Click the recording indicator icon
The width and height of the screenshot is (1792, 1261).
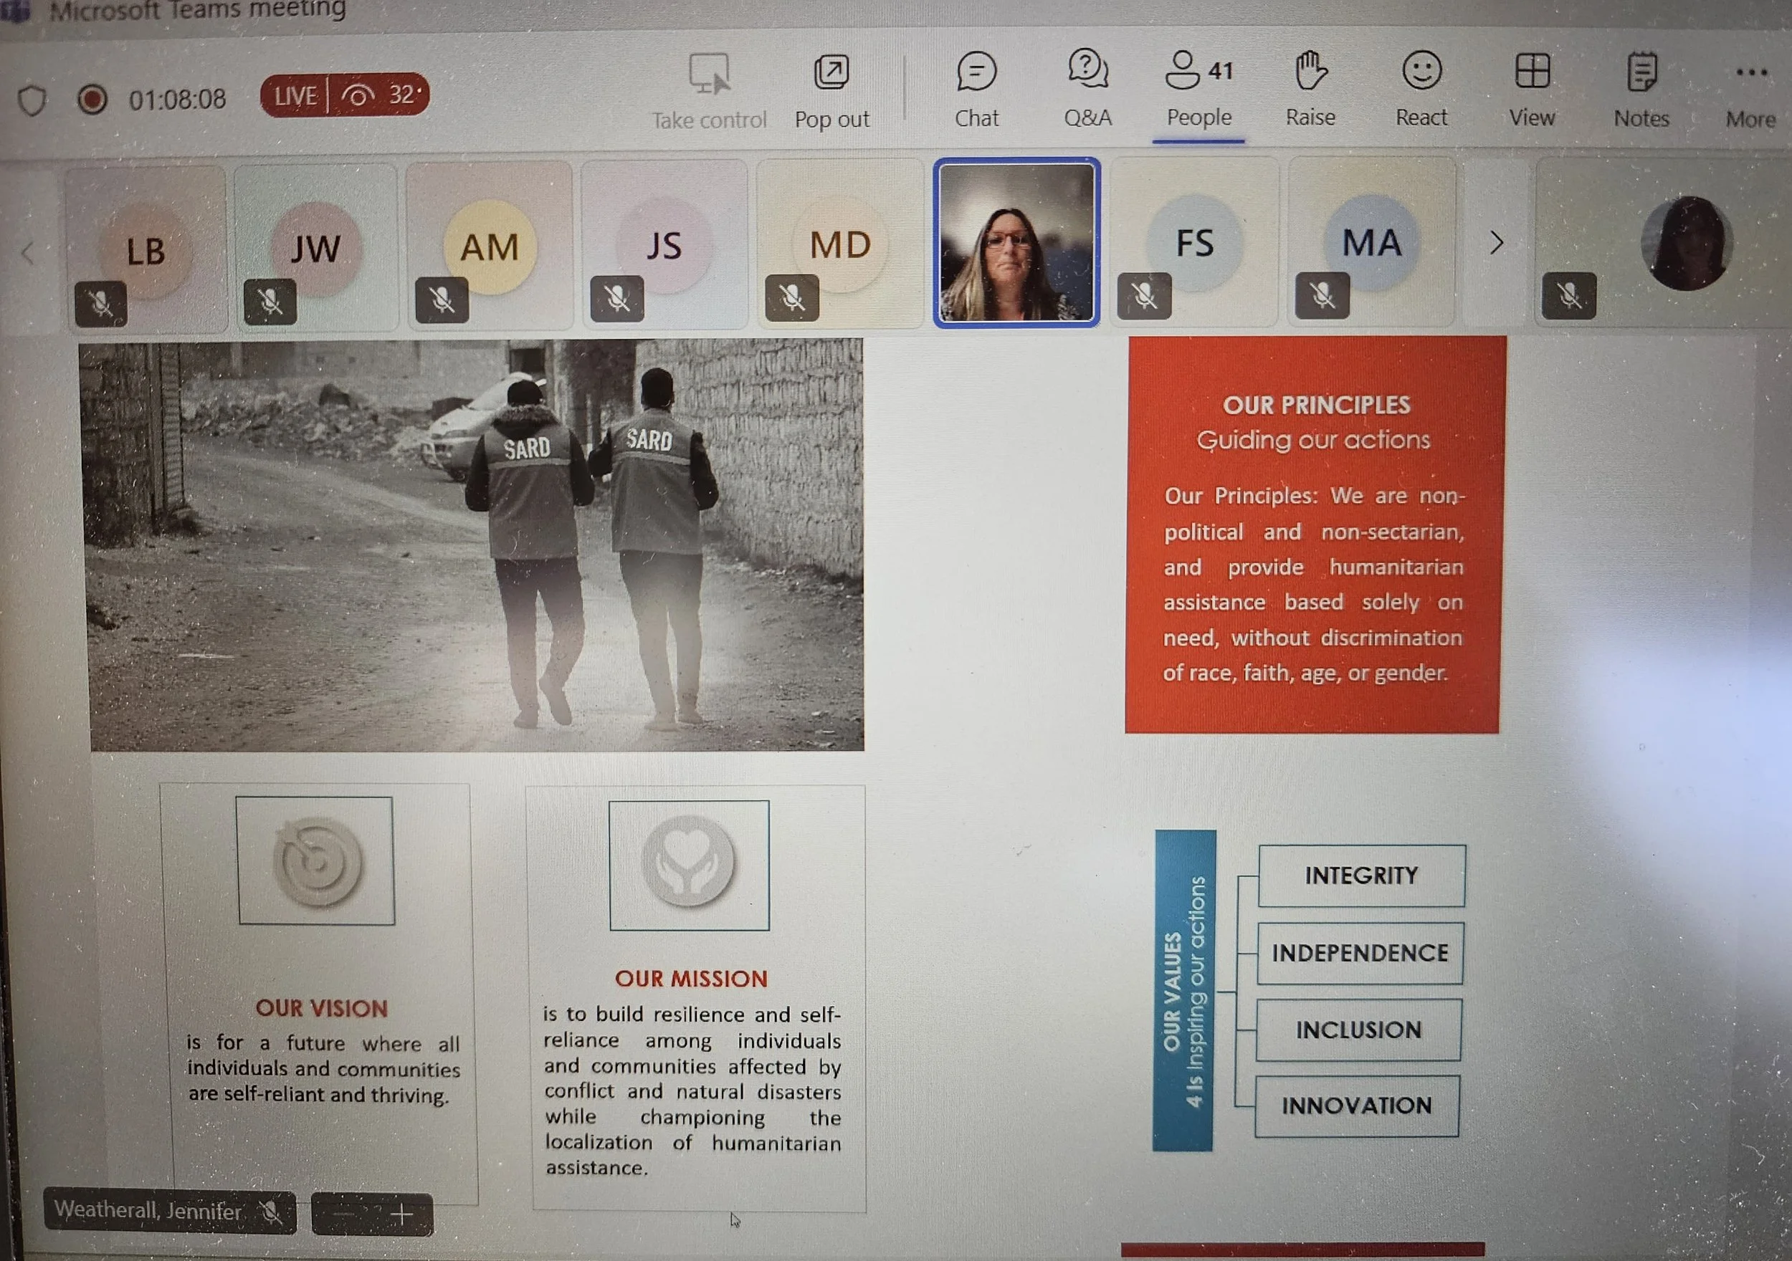coord(92,100)
